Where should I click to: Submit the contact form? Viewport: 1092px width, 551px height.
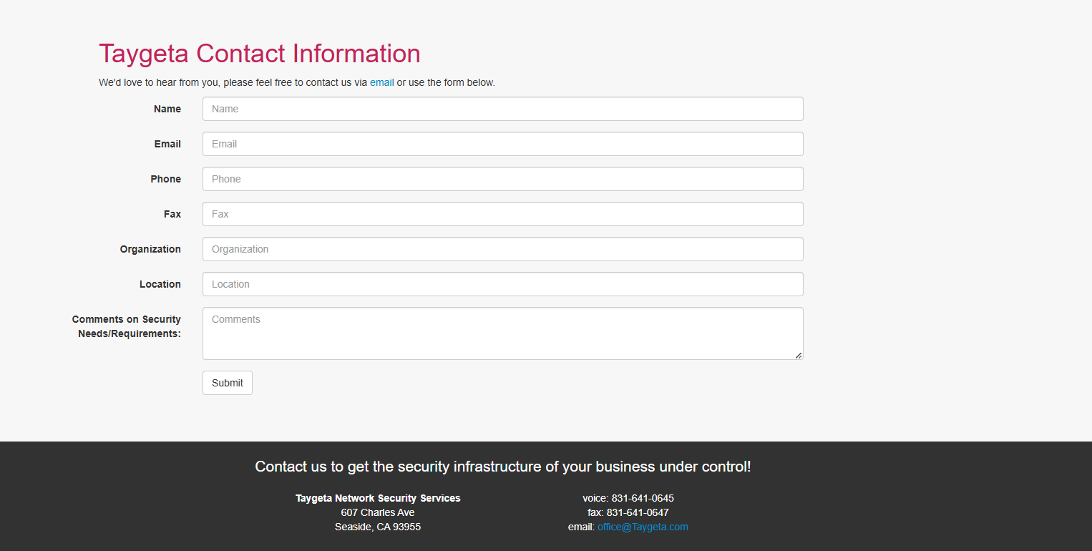click(x=228, y=383)
